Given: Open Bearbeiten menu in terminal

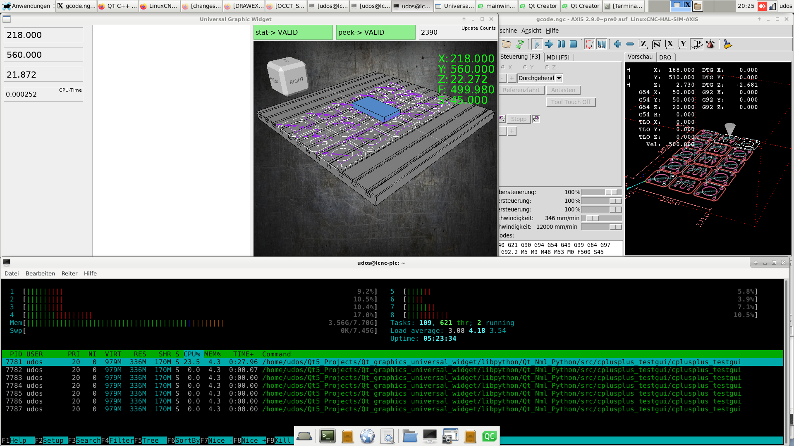Looking at the screenshot, I should [x=40, y=273].
